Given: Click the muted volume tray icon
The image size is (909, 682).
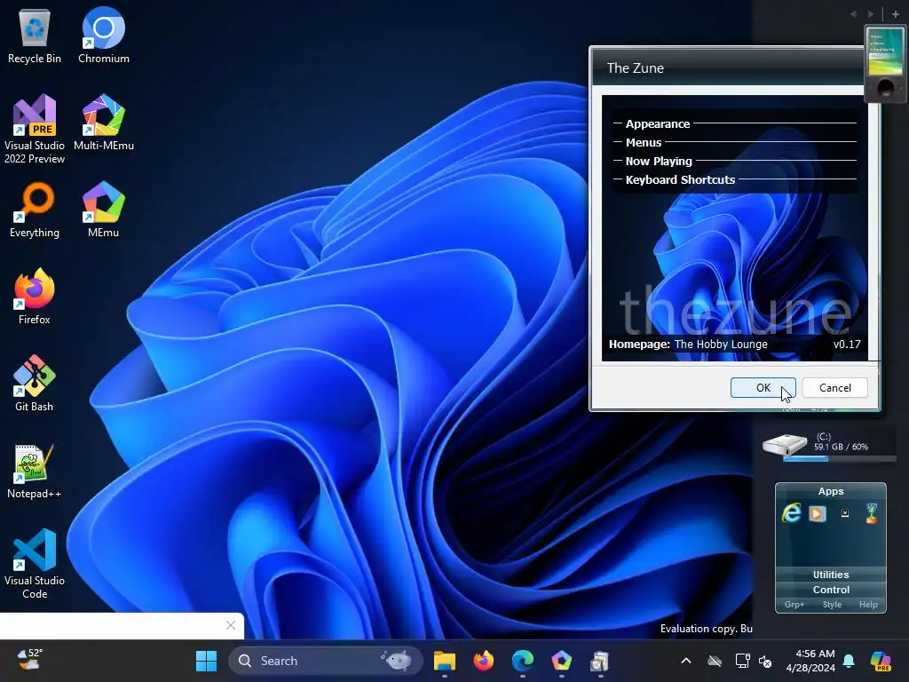Looking at the screenshot, I should tap(765, 661).
